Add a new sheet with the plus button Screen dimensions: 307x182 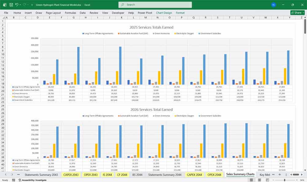[280, 175]
